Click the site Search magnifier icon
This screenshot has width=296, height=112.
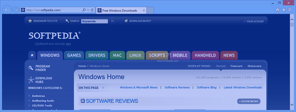(x=67, y=21)
